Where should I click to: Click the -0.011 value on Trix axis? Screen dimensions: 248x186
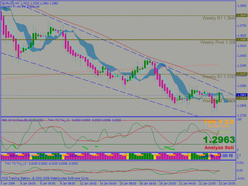(x=240, y=179)
